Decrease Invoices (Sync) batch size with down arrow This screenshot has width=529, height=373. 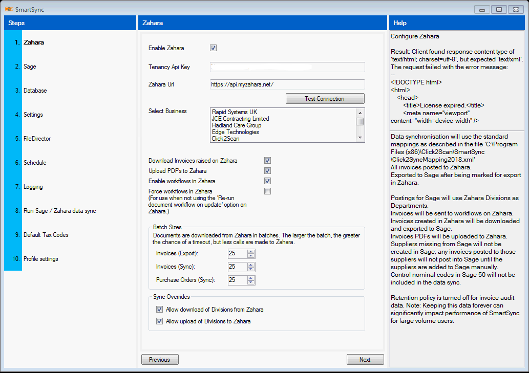[250, 269]
